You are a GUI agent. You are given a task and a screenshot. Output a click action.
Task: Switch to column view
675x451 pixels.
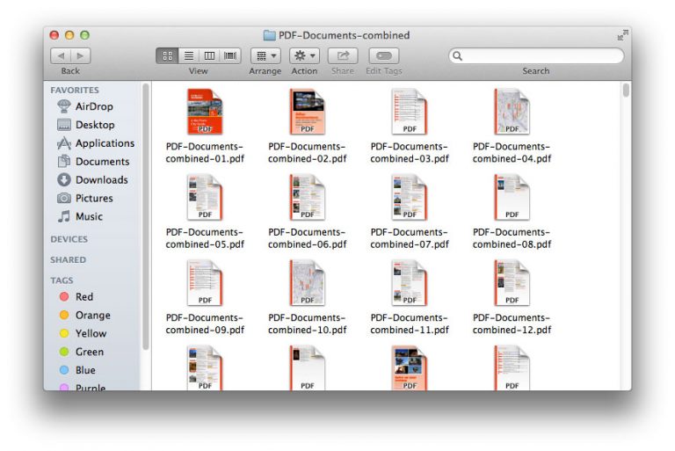209,55
